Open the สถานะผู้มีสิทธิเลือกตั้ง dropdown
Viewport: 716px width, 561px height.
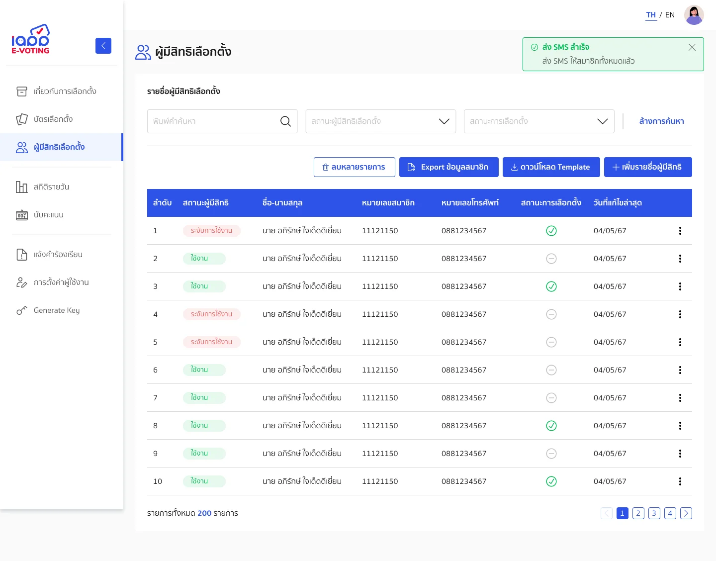pos(380,121)
